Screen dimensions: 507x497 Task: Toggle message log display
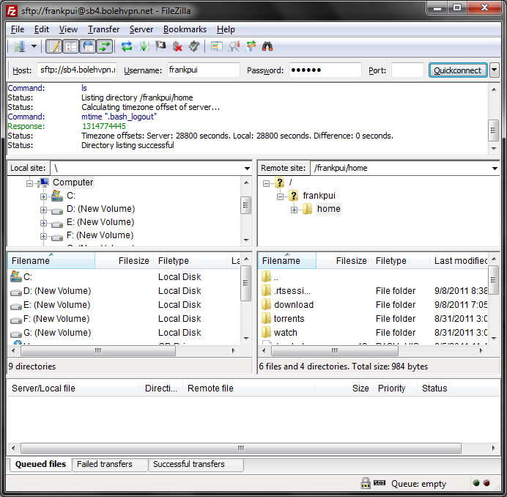point(53,47)
